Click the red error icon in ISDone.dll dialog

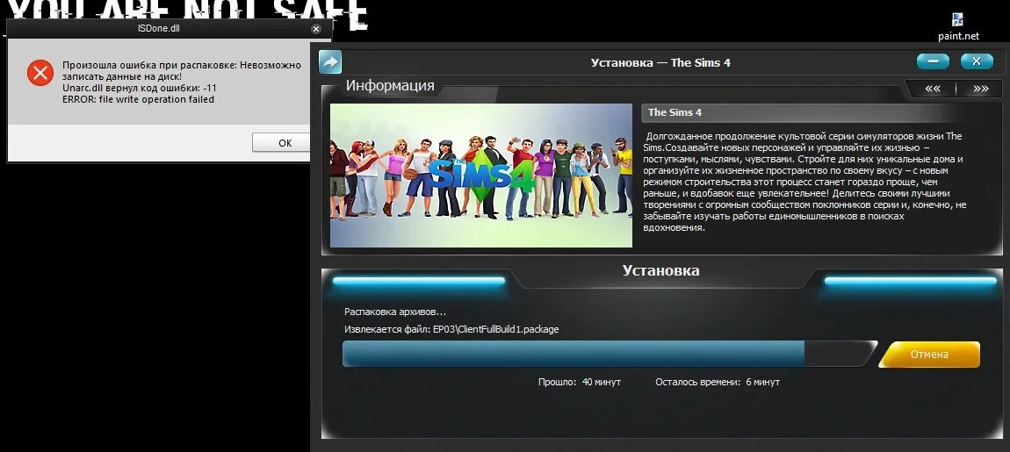(x=40, y=73)
